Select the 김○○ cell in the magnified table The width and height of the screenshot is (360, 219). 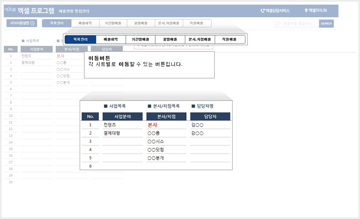point(210,125)
